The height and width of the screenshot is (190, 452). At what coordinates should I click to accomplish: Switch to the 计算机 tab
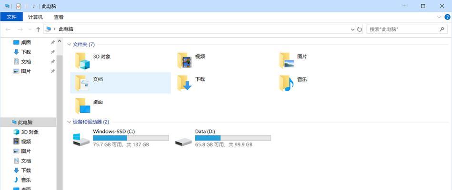(35, 17)
